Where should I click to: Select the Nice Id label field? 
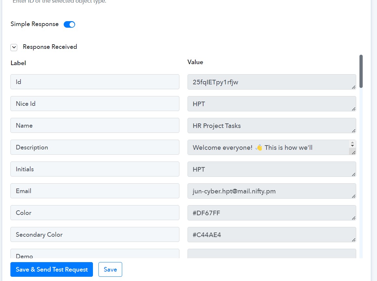coord(95,104)
